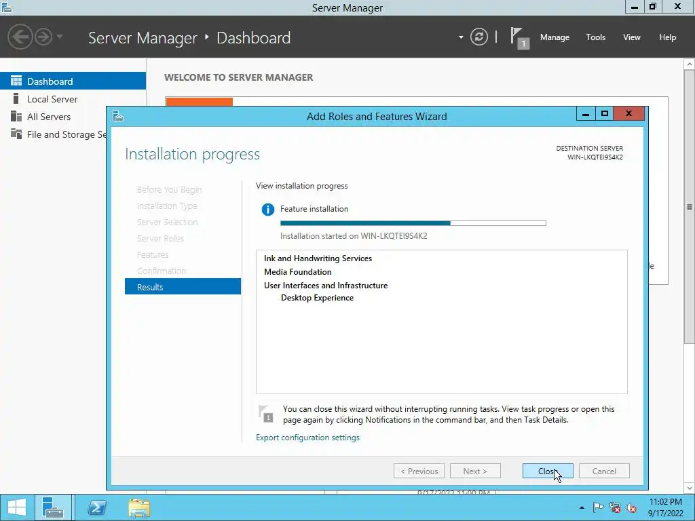Click the File and Storage Services icon

pyautogui.click(x=16, y=134)
